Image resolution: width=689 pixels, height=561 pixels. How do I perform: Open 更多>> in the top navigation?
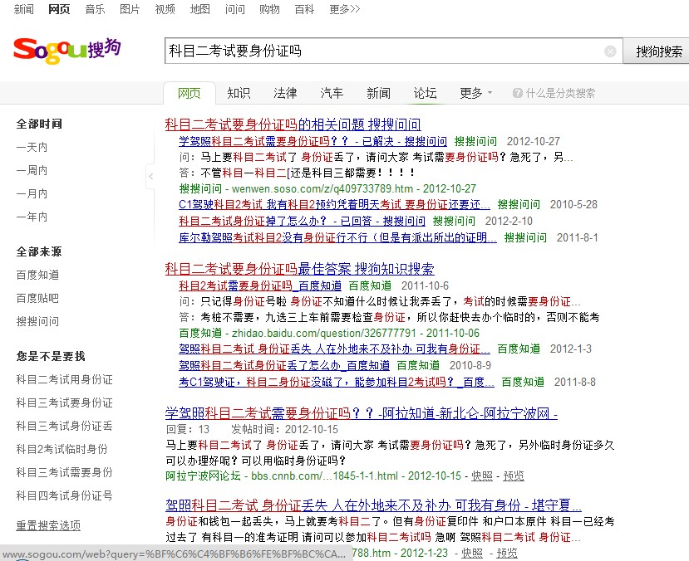(x=344, y=9)
